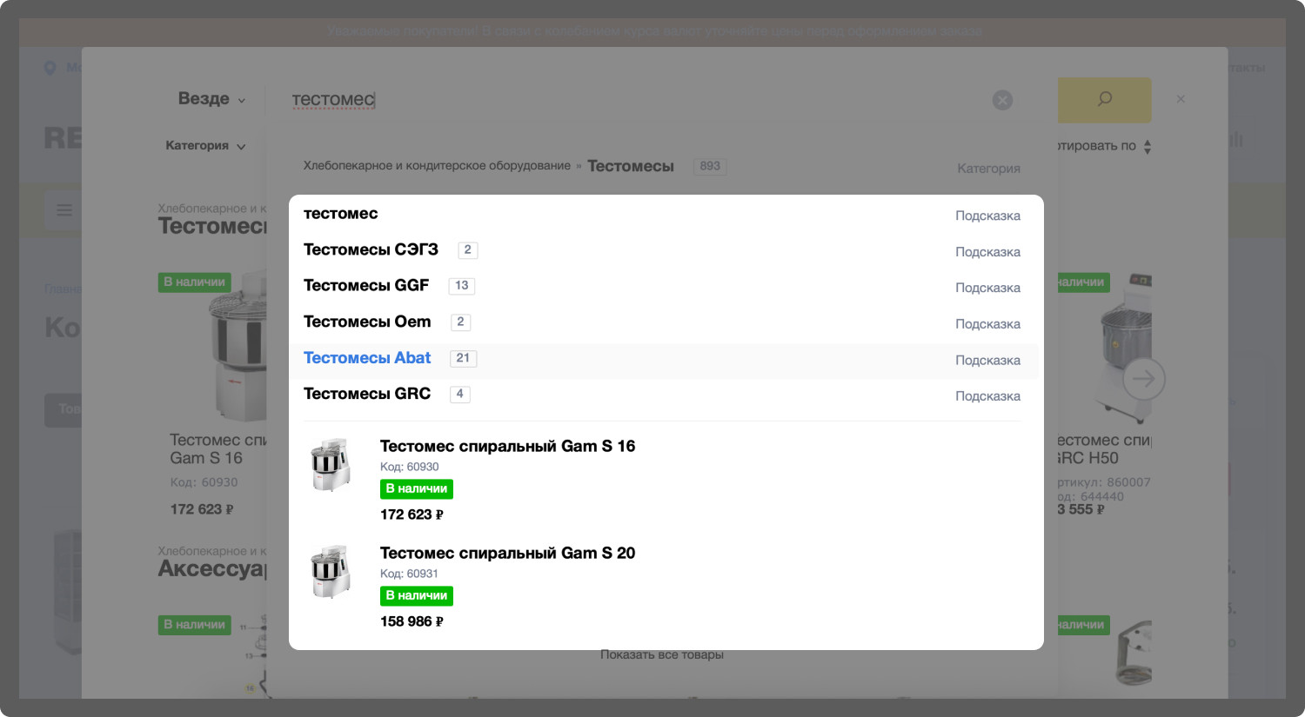The height and width of the screenshot is (717, 1305).
Task: Select the suggestion 'Тестомесы СЭГЗ'
Action: coord(662,251)
